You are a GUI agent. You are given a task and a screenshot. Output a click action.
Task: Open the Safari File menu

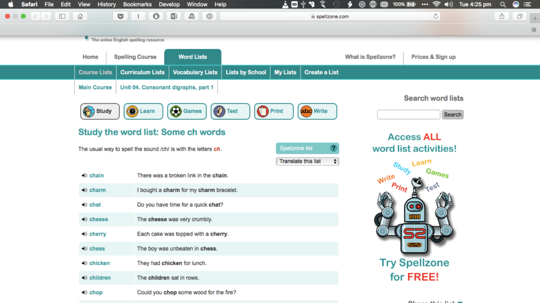coord(49,4)
